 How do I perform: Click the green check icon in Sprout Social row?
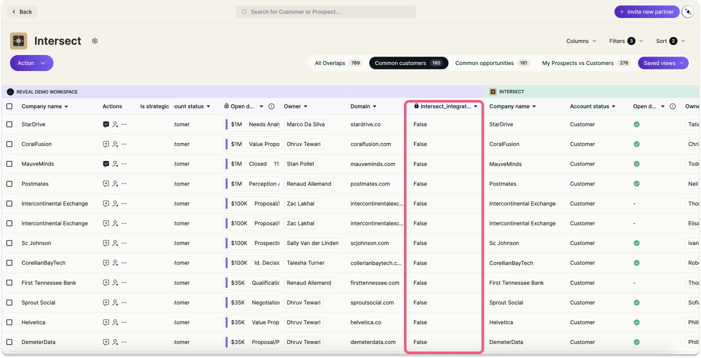coord(636,302)
